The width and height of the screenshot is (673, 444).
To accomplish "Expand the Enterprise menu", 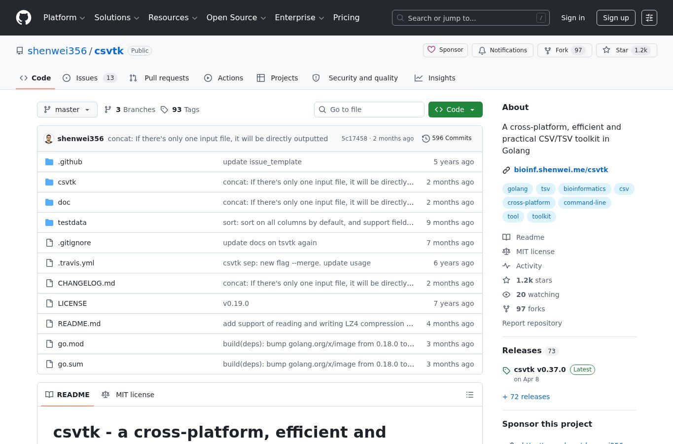I will click(299, 18).
